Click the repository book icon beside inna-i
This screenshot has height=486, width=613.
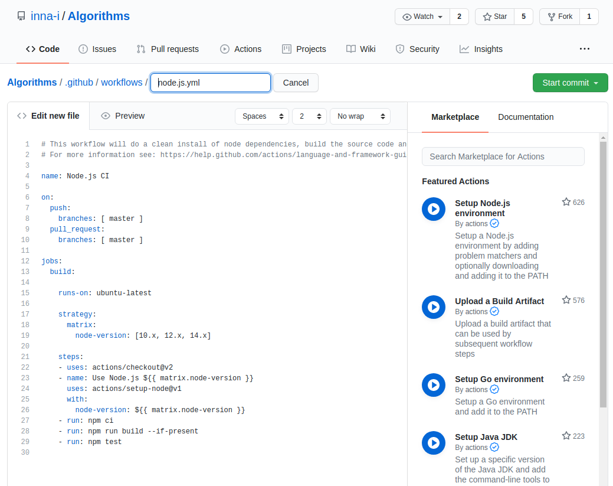(21, 16)
